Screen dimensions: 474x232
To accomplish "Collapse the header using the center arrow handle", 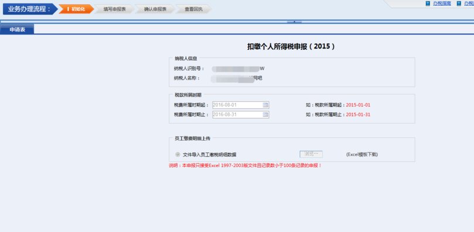I will [x=295, y=22].
